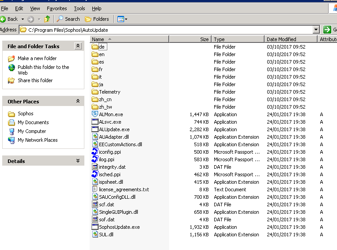Select the license_agreements.txt document icon
The height and width of the screenshot is (250, 337).
[95, 189]
